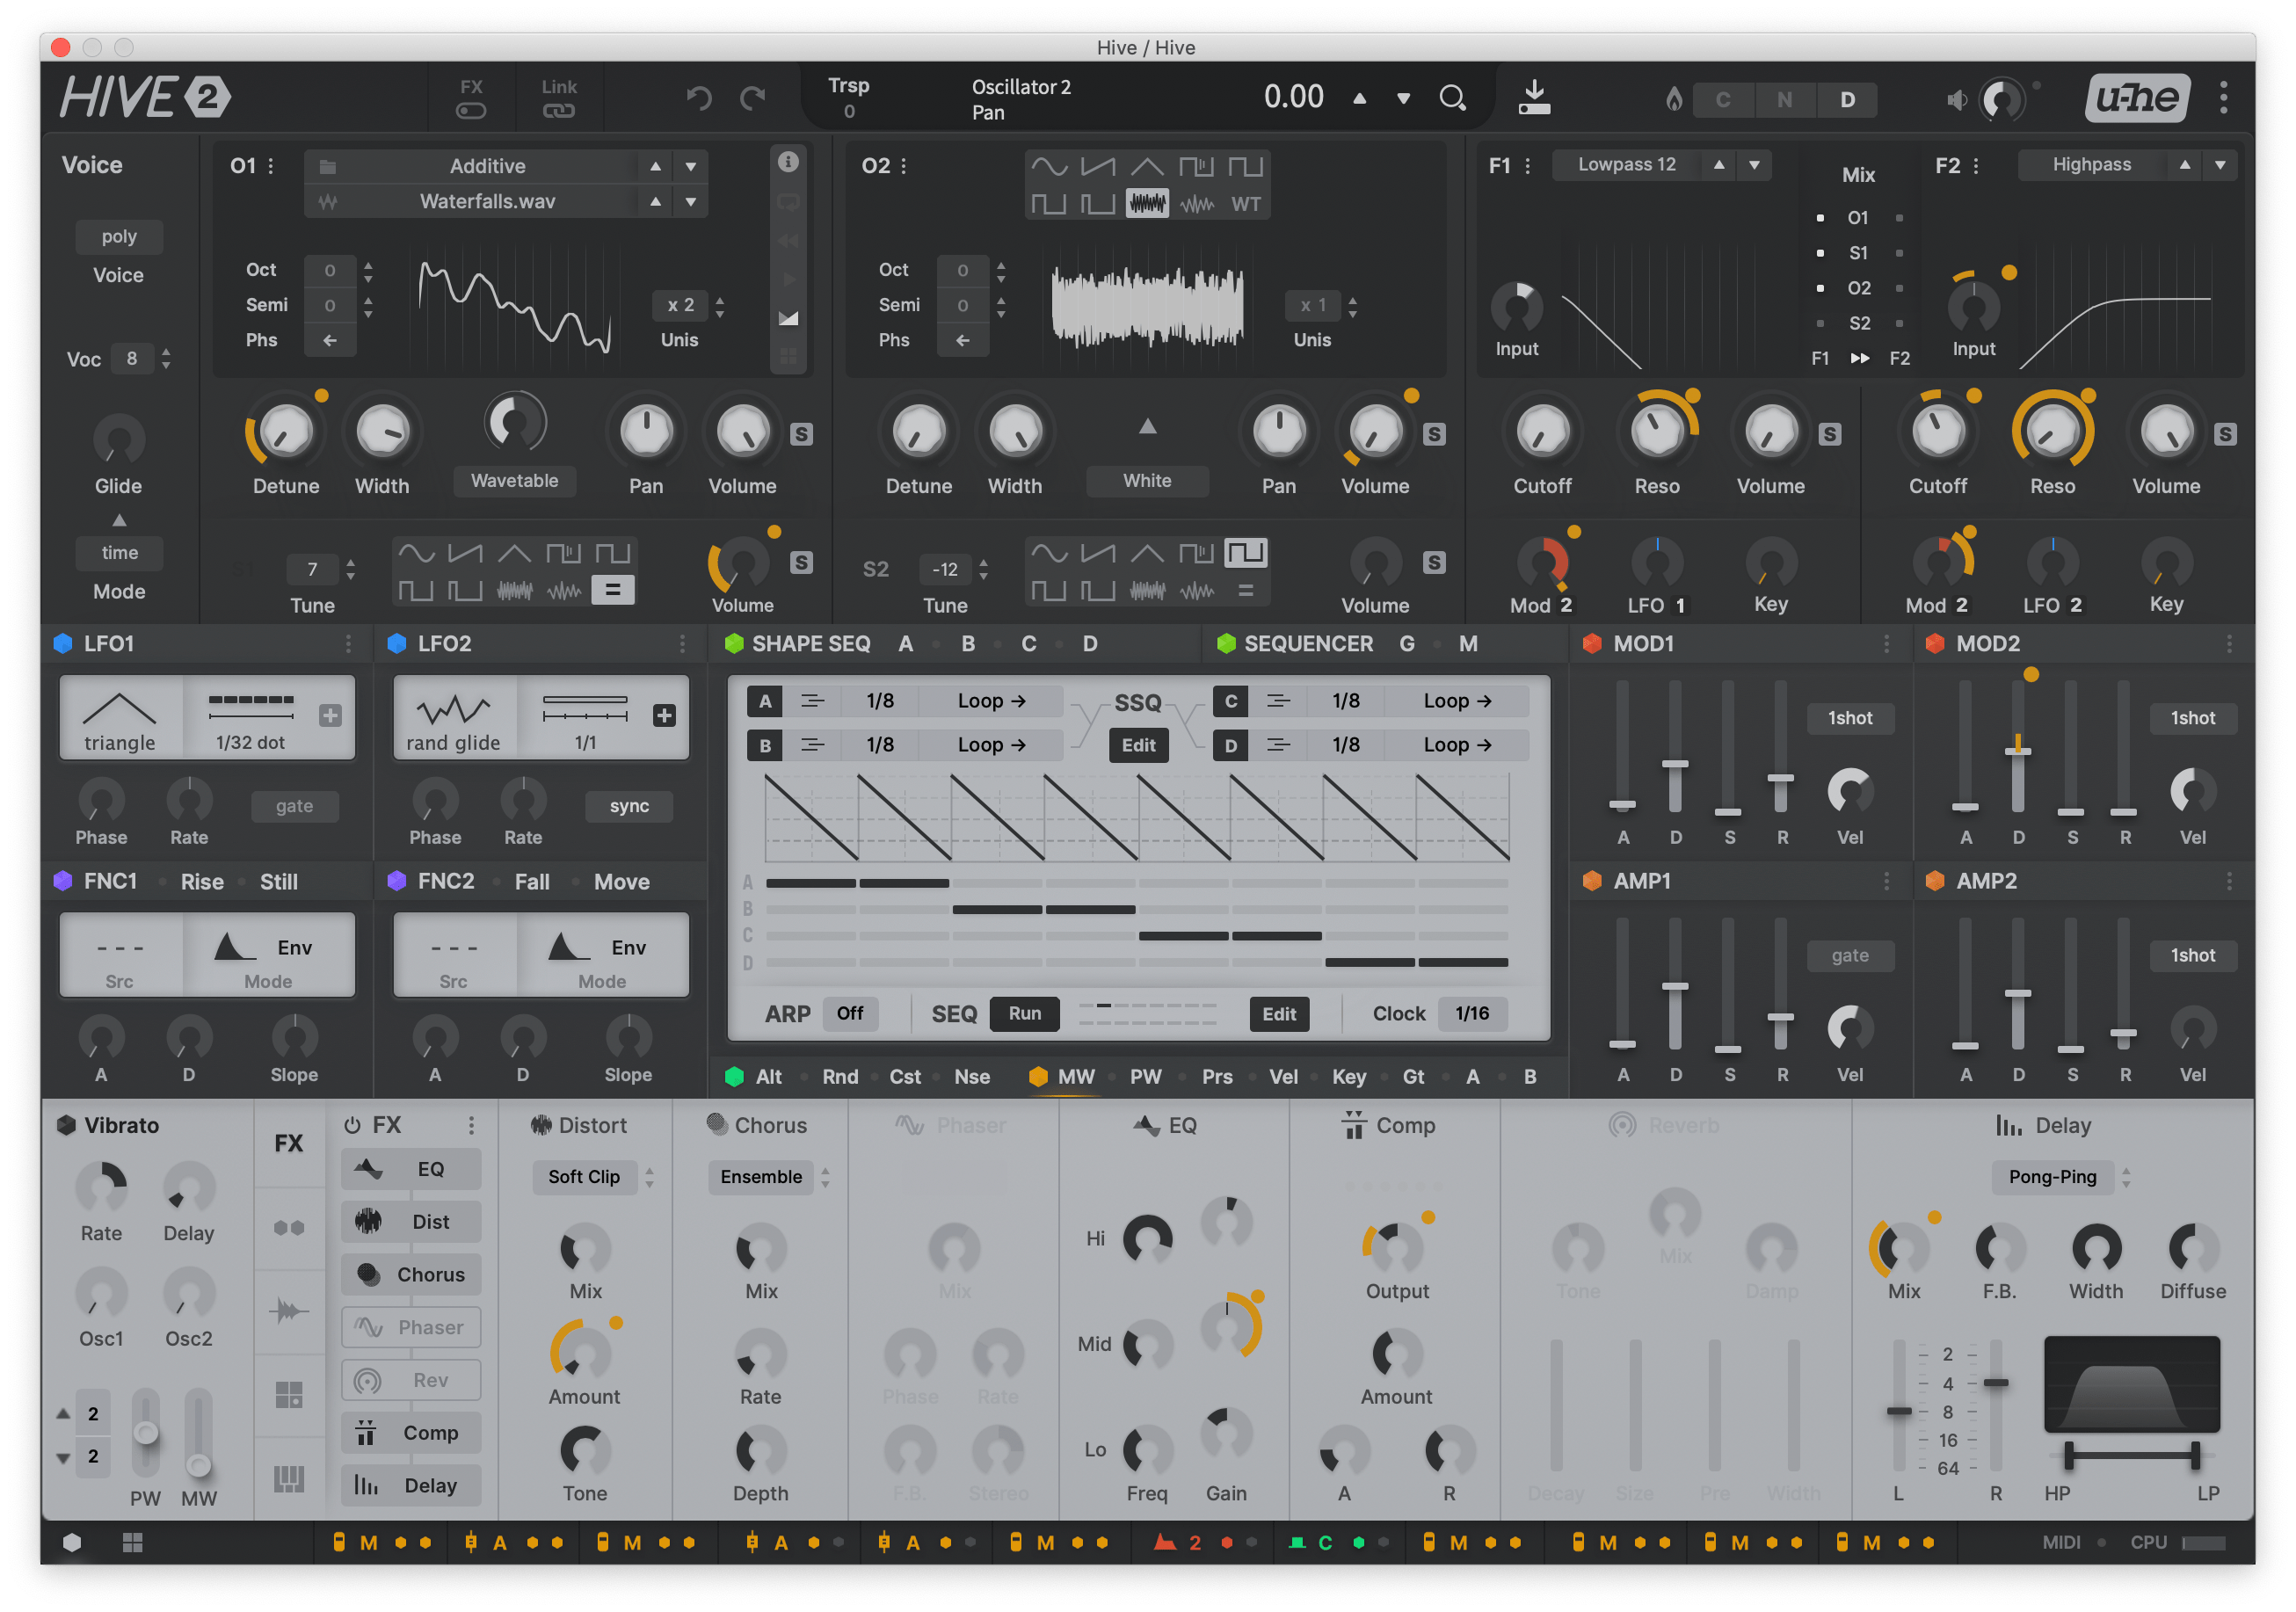Screen dimensions: 2296x1612
Task: Click the Wavetable label button
Action: pos(515,481)
